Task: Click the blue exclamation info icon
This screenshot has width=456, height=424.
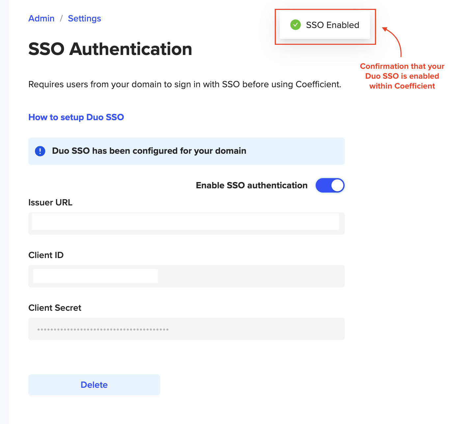Action: coord(40,151)
